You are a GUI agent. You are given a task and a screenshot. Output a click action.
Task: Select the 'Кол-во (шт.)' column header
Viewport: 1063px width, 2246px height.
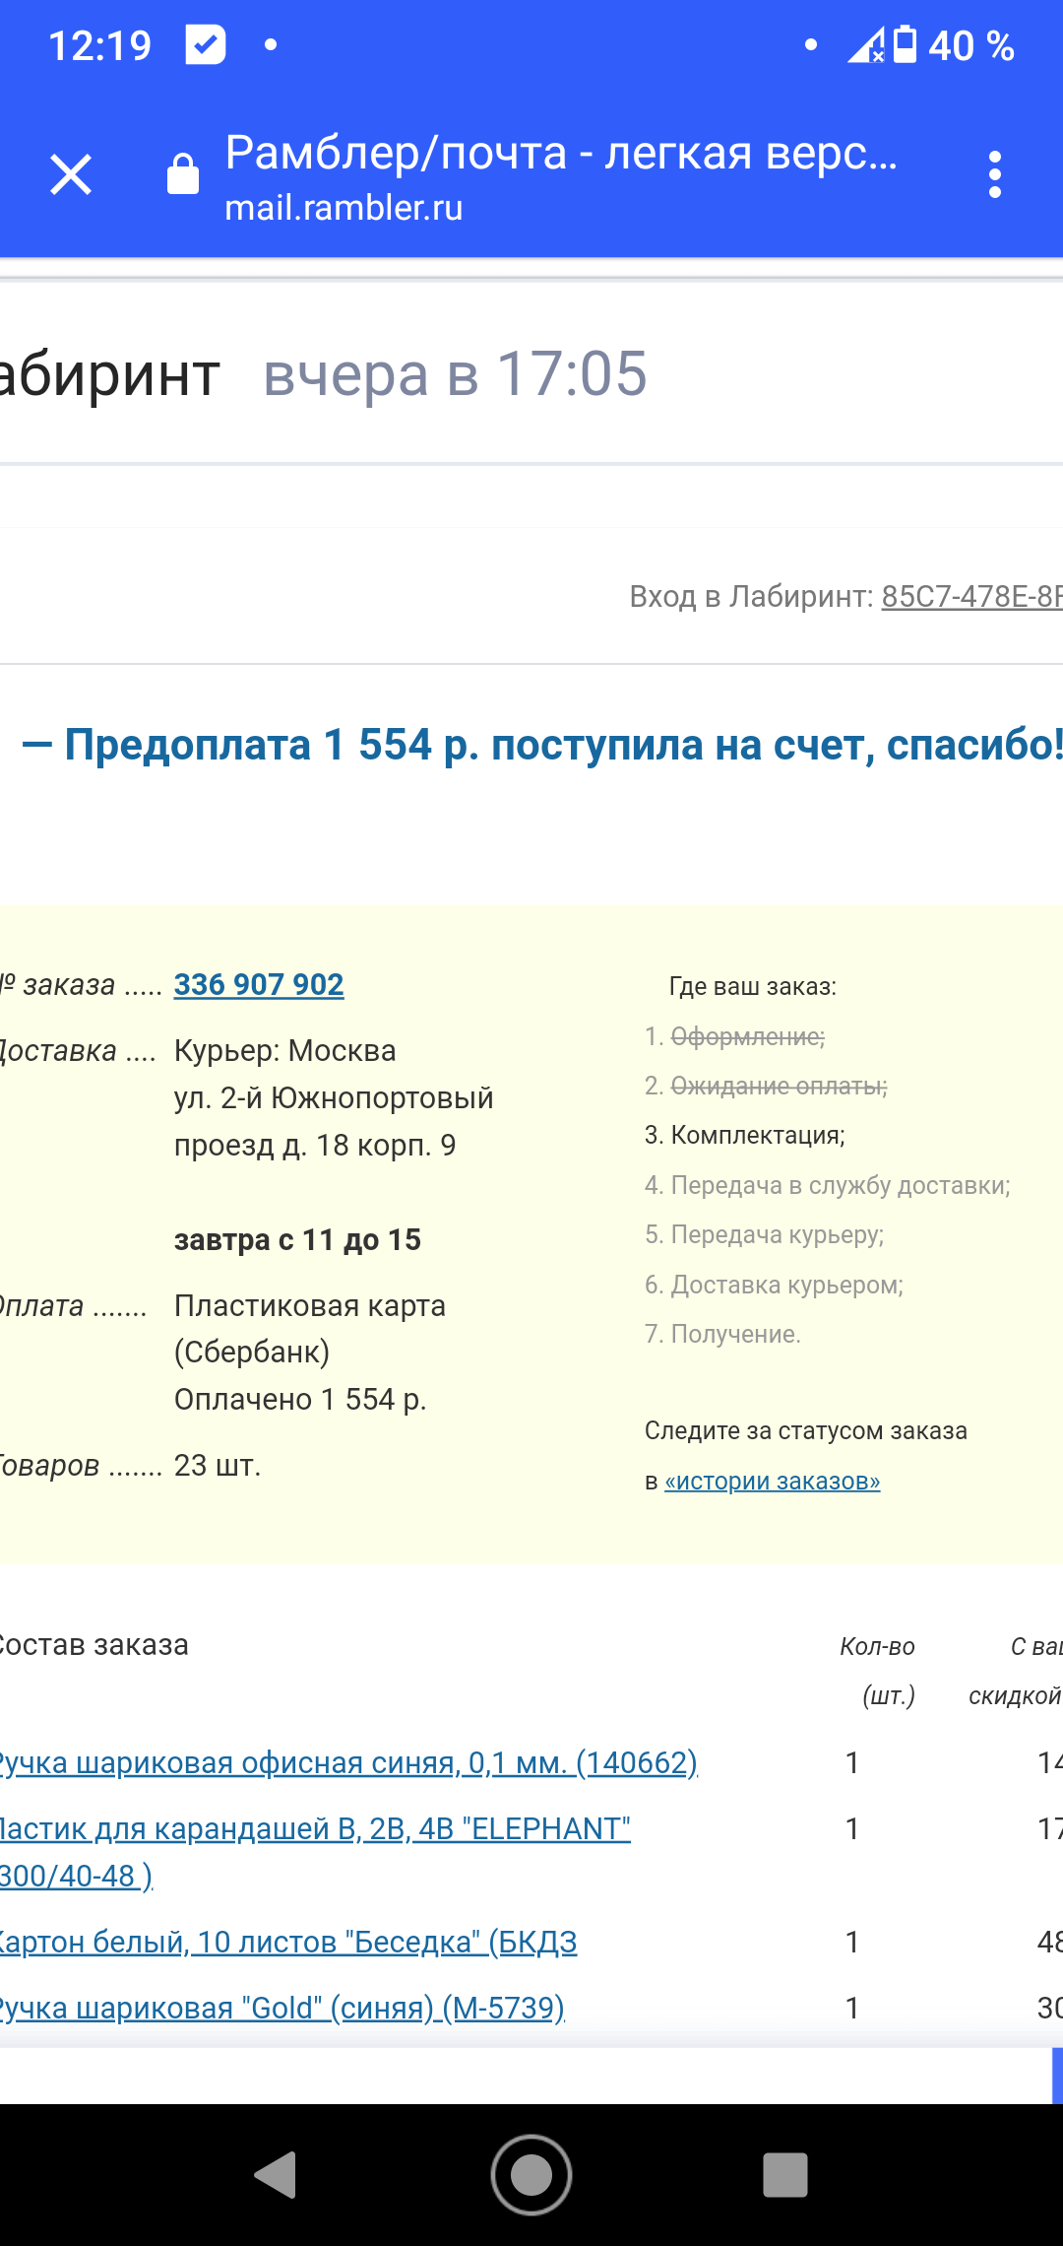tap(878, 1671)
